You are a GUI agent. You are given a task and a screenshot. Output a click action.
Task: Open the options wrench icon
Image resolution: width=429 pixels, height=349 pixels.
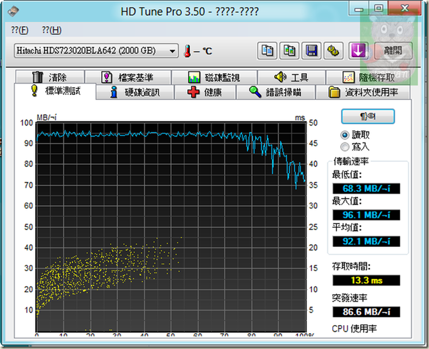[x=333, y=51]
